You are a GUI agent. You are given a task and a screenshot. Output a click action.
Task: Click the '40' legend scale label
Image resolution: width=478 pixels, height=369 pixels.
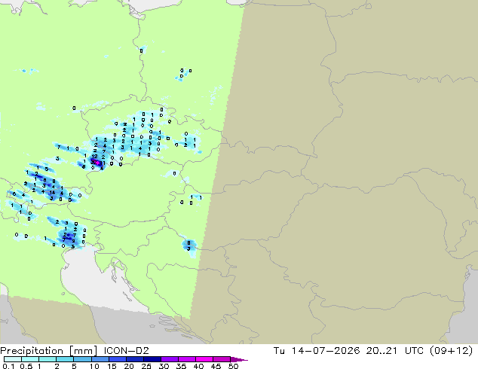click(x=198, y=366)
